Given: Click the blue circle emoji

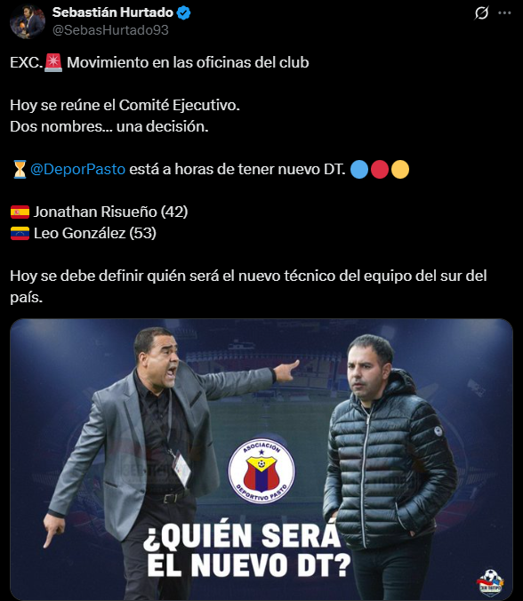Looking at the screenshot, I should 359,170.
